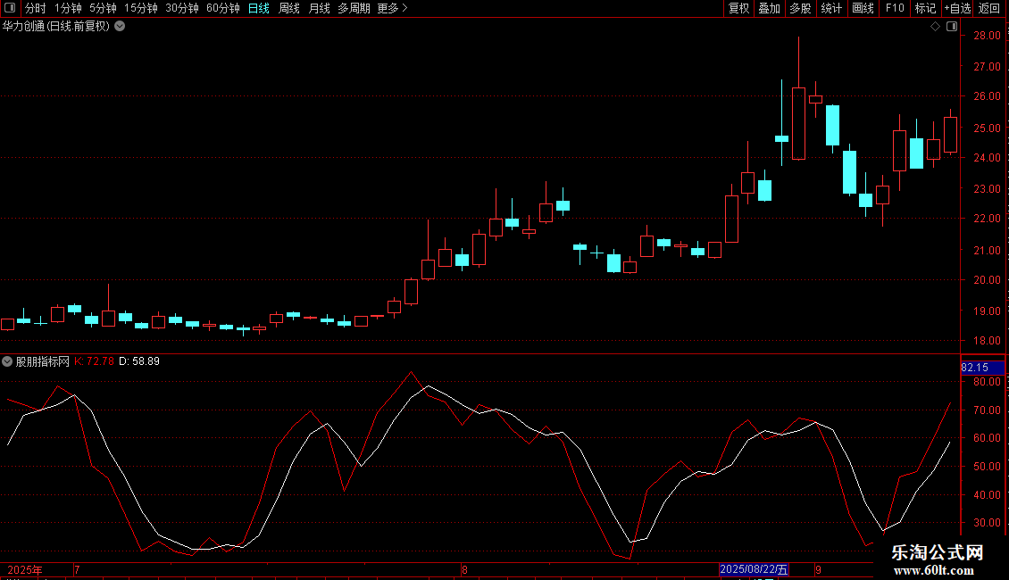
Task: Open the 统计 statistics tool
Action: [x=831, y=8]
